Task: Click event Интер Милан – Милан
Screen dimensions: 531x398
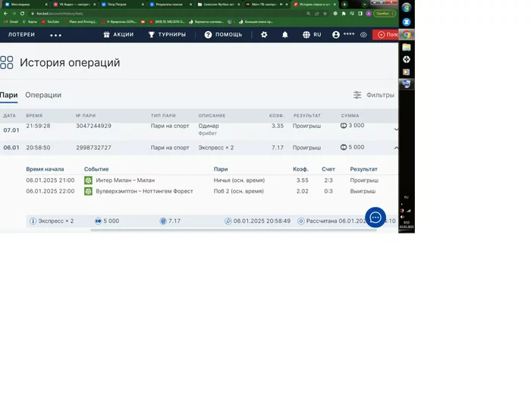Action: pyautogui.click(x=125, y=180)
